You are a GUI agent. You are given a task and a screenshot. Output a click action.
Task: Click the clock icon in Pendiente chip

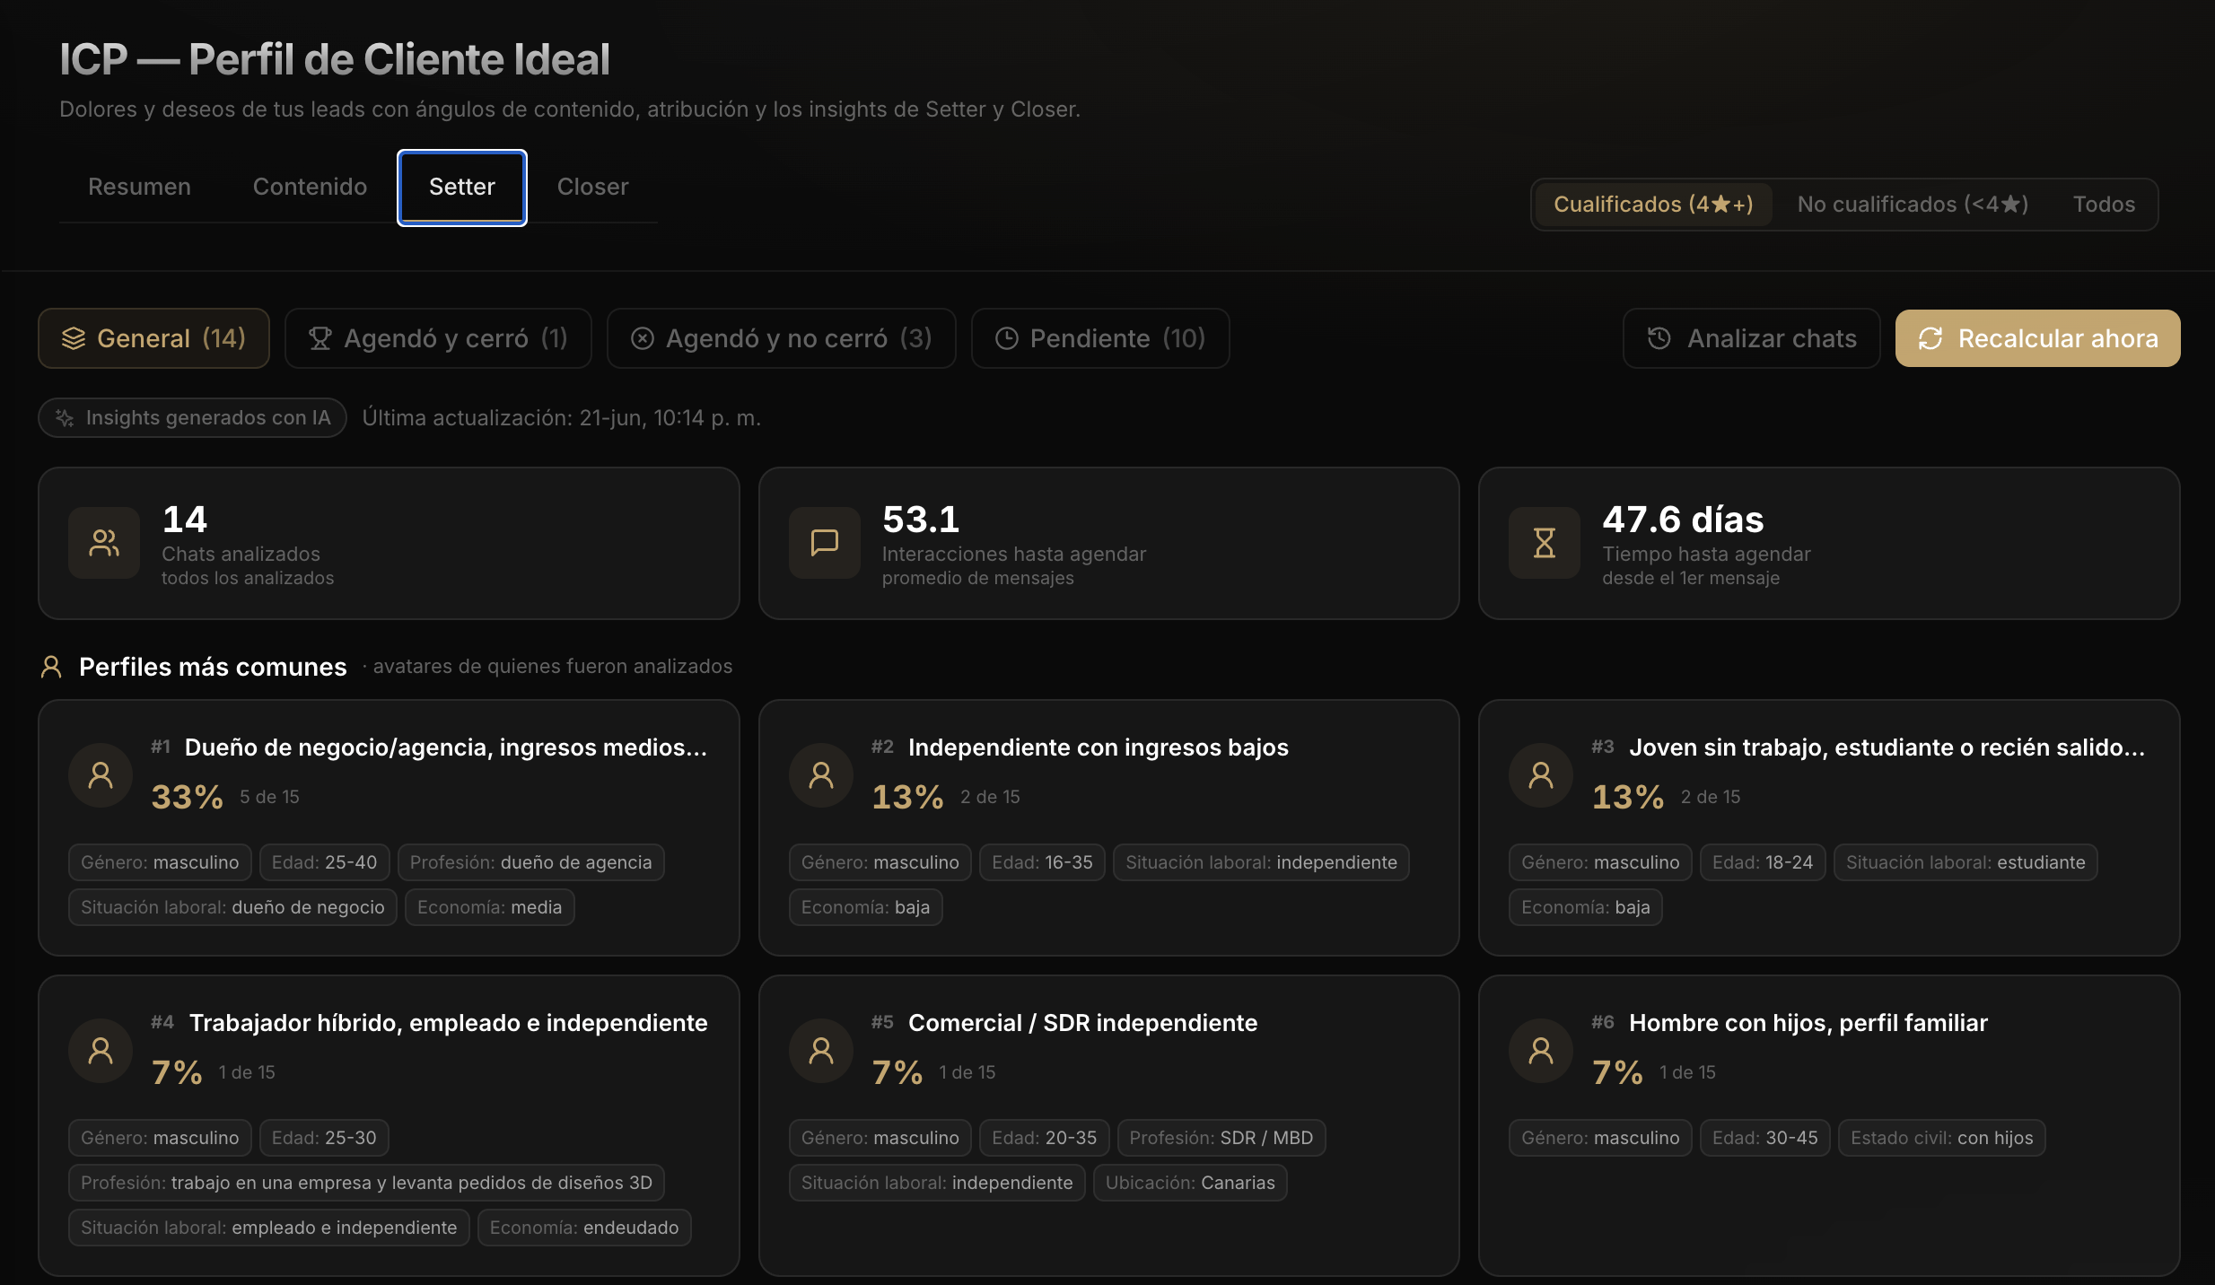(x=1007, y=338)
